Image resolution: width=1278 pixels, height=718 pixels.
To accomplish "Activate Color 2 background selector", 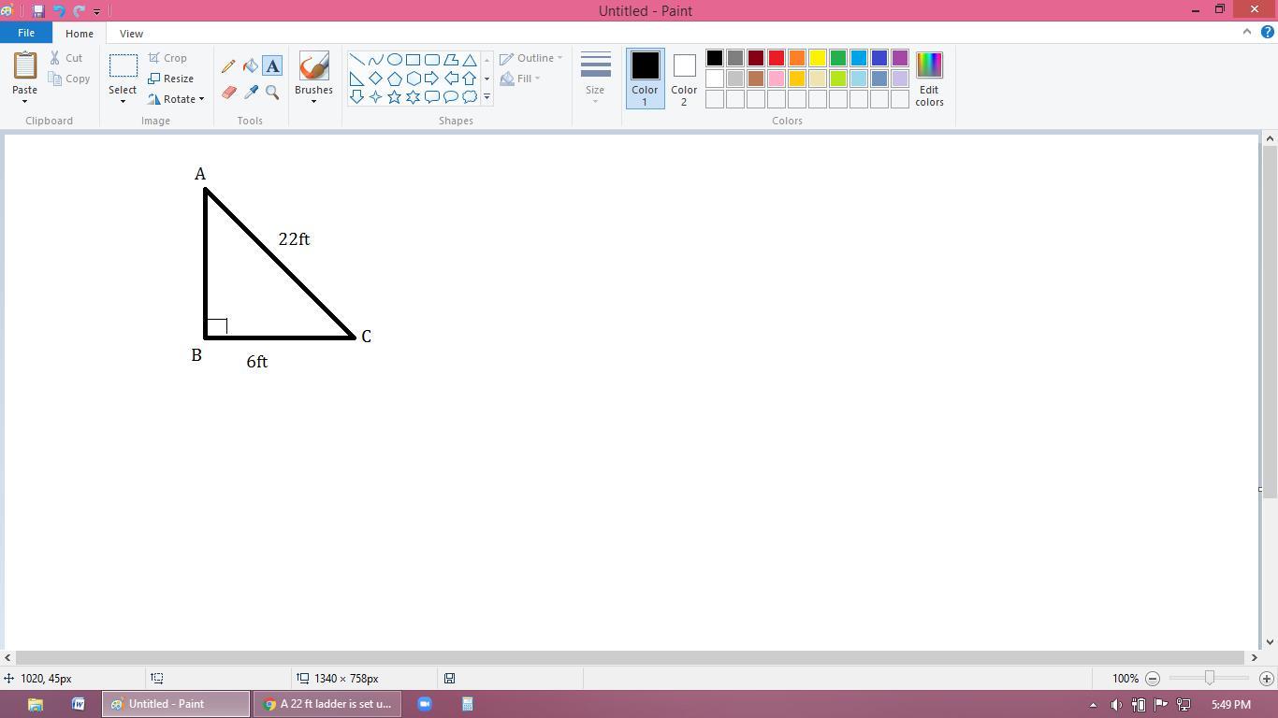I will (684, 79).
